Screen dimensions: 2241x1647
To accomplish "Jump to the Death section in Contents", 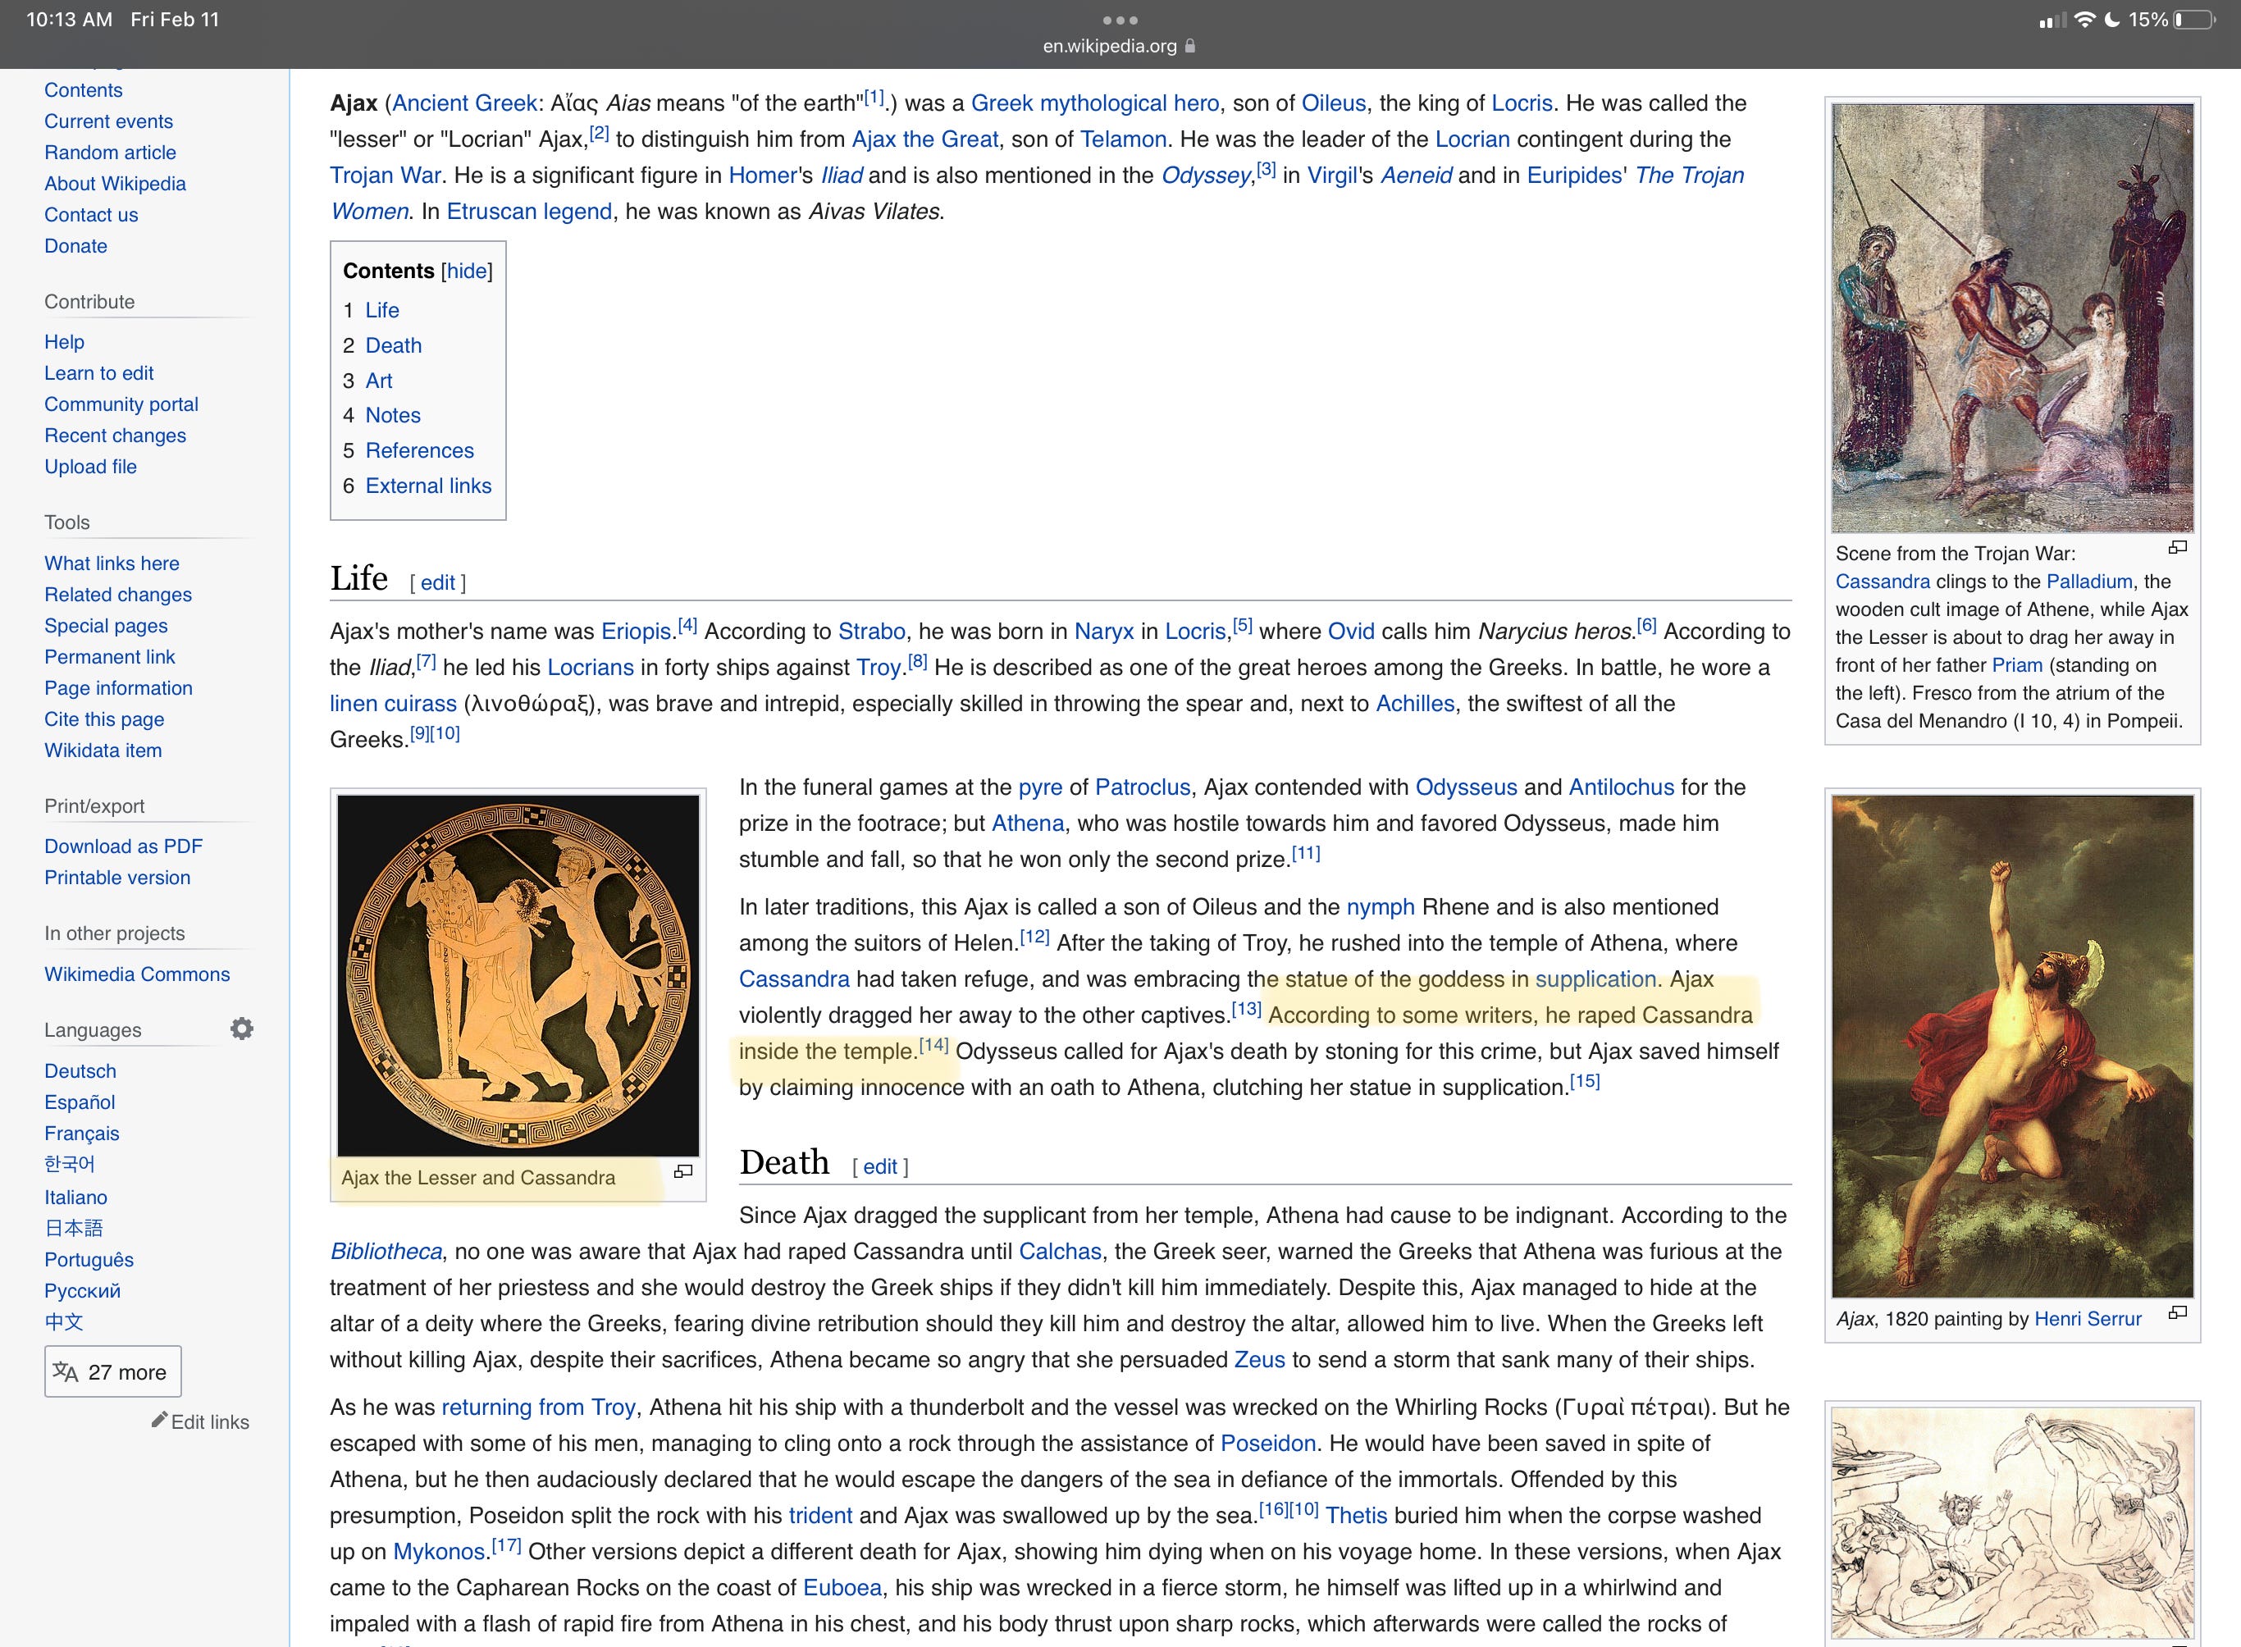I will (x=393, y=346).
